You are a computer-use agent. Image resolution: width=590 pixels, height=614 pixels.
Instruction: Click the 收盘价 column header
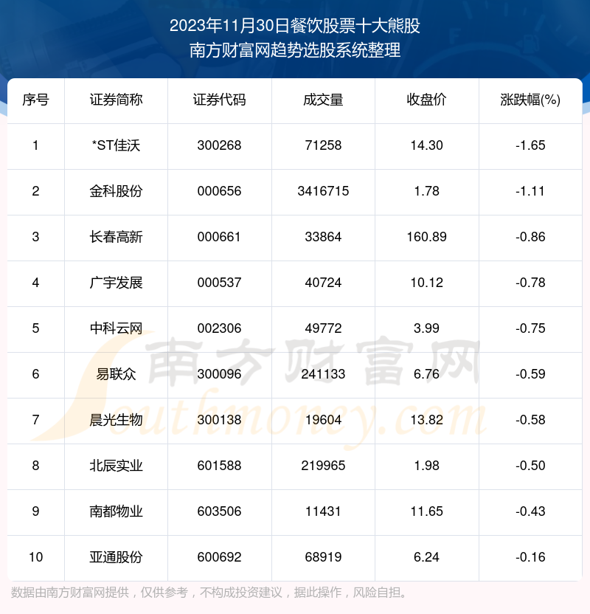point(426,100)
